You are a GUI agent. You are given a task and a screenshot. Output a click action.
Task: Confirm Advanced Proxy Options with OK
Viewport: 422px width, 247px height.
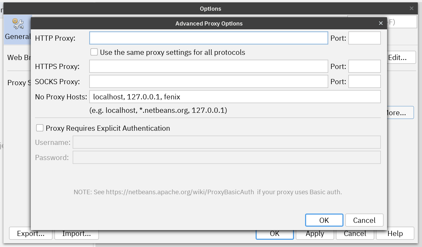(x=324, y=220)
